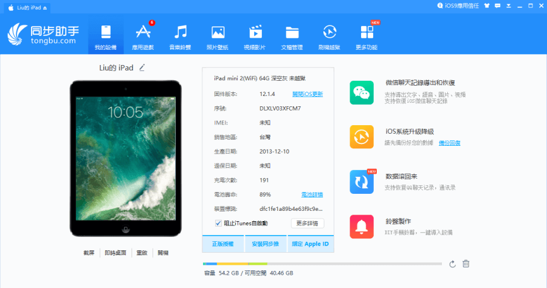Click 綁定 Apple ID button
This screenshot has height=288, width=547.
point(311,244)
